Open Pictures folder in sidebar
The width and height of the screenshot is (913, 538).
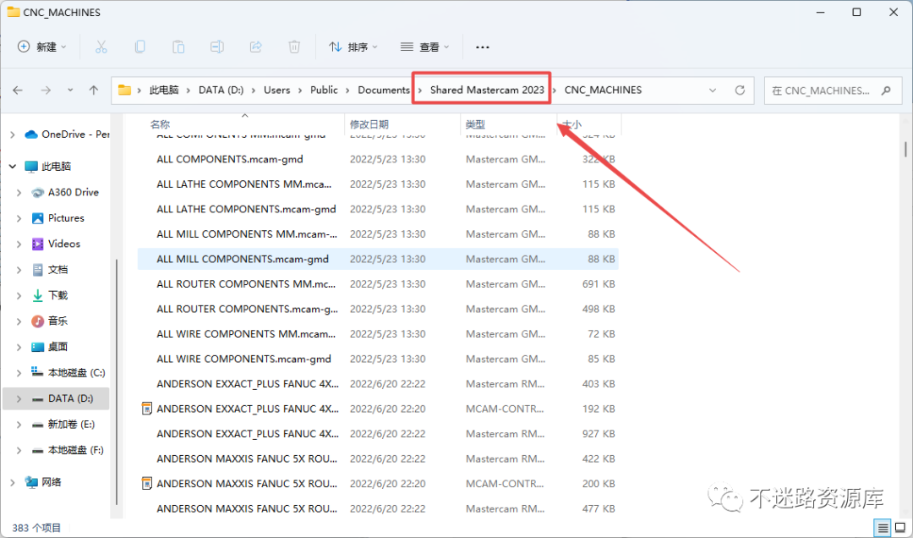57,218
